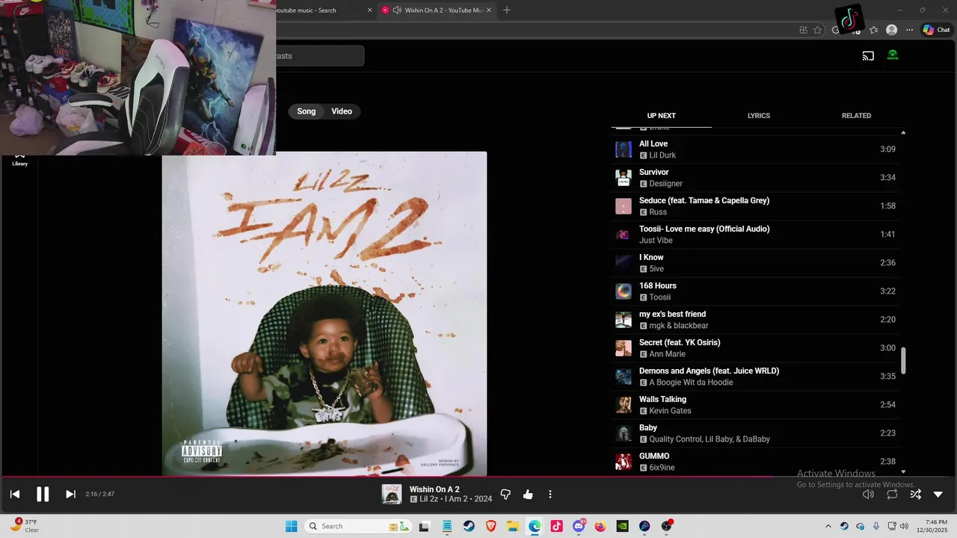Click the Survivor song thumbnail
957x538 pixels.
tap(624, 178)
